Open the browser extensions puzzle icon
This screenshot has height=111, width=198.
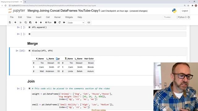click(x=192, y=6)
